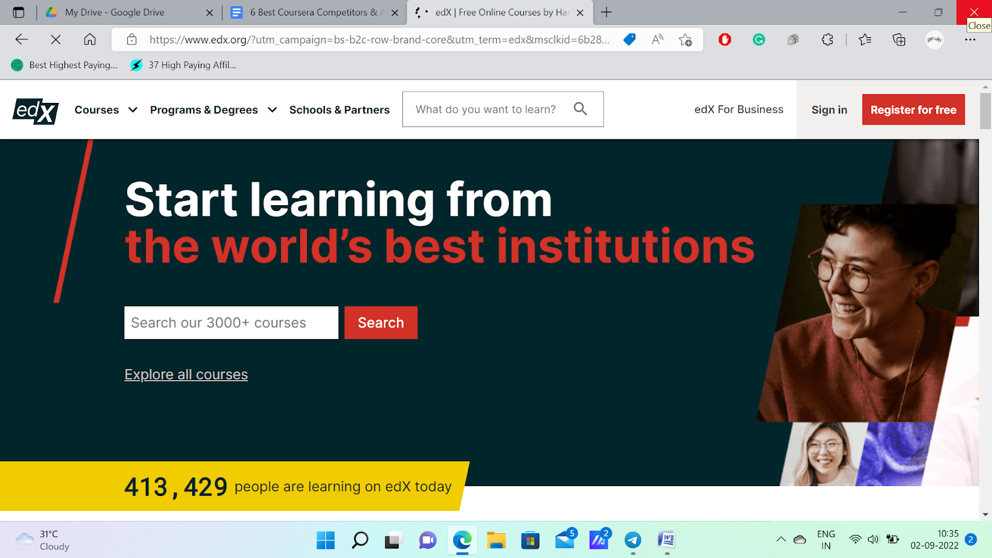Image resolution: width=992 pixels, height=558 pixels.
Task: Close the Google Drive tab
Action: coord(210,12)
